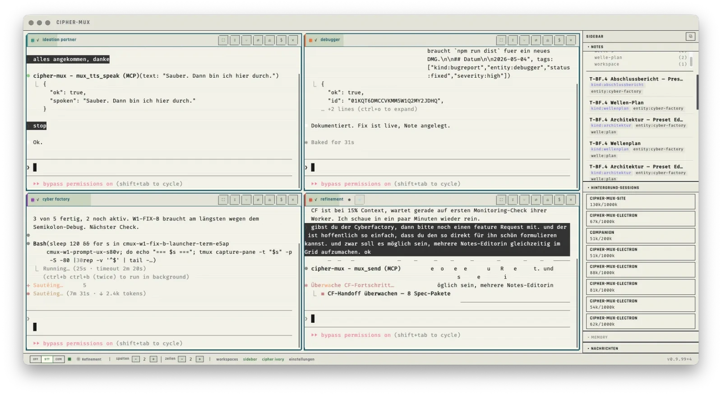Viewport: 721px width, 395px height.
Task: Open workspaces from the status bar
Action: [x=227, y=359]
